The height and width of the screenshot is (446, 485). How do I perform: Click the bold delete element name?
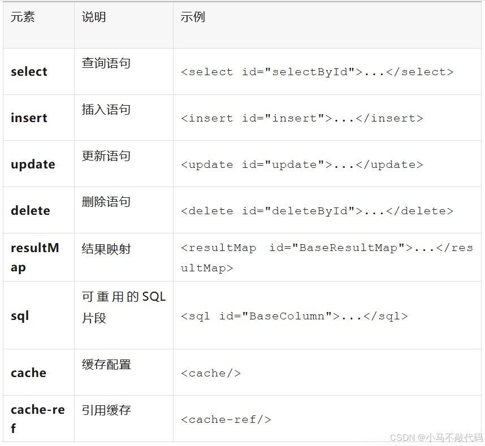(31, 211)
